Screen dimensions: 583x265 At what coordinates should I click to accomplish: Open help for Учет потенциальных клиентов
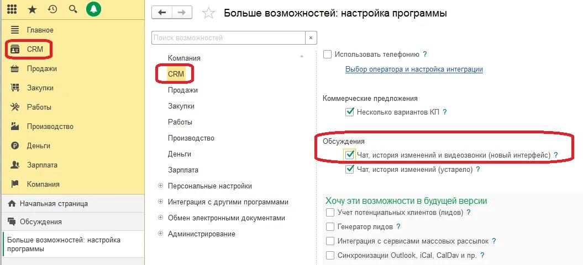tap(469, 212)
